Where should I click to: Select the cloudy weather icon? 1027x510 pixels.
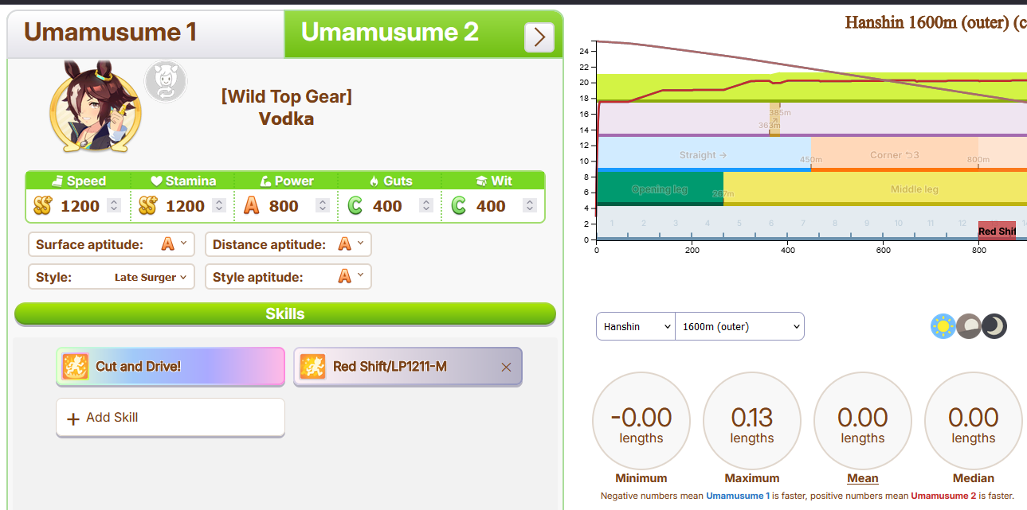pyautogui.click(x=969, y=326)
